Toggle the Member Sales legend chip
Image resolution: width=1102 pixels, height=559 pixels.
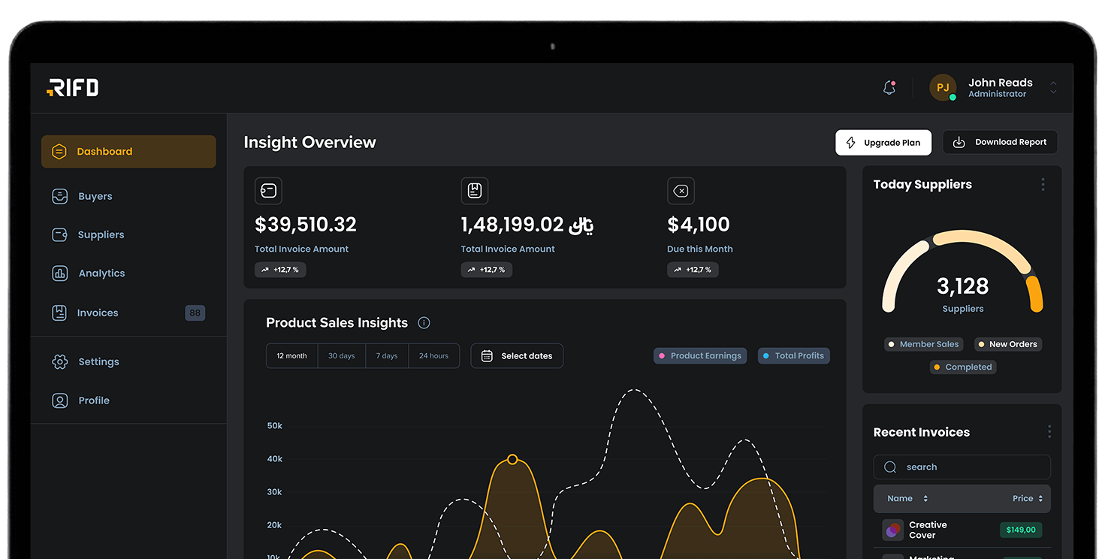click(923, 344)
